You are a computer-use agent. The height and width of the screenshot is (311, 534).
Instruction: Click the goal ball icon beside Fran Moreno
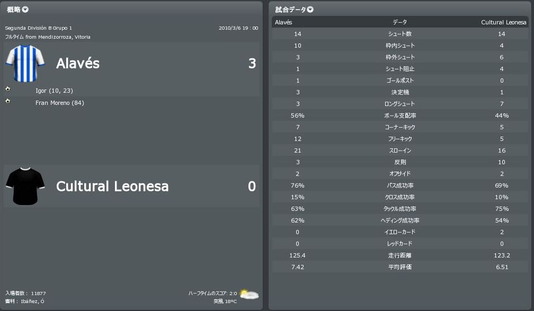coord(8,101)
